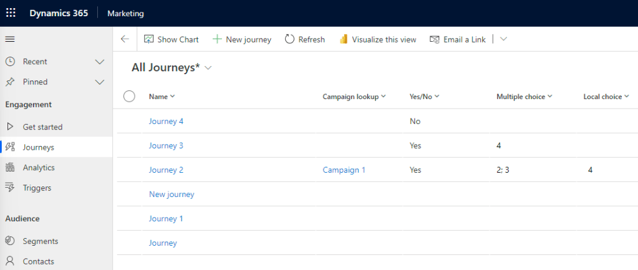Click the Pinned pushpin icon

[10, 82]
